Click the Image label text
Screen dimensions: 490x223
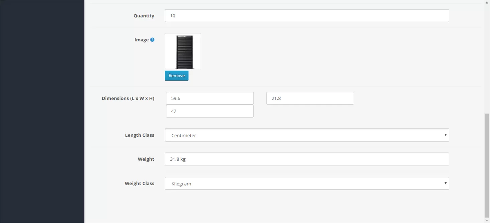142,40
